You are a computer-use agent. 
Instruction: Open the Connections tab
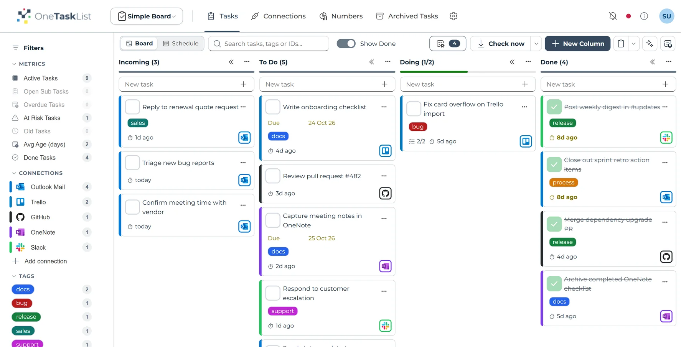point(278,16)
